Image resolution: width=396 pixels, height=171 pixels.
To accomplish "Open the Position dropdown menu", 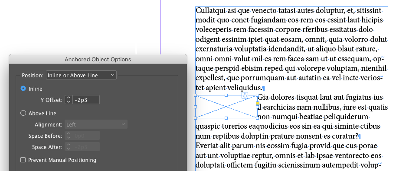I will [x=81, y=75].
